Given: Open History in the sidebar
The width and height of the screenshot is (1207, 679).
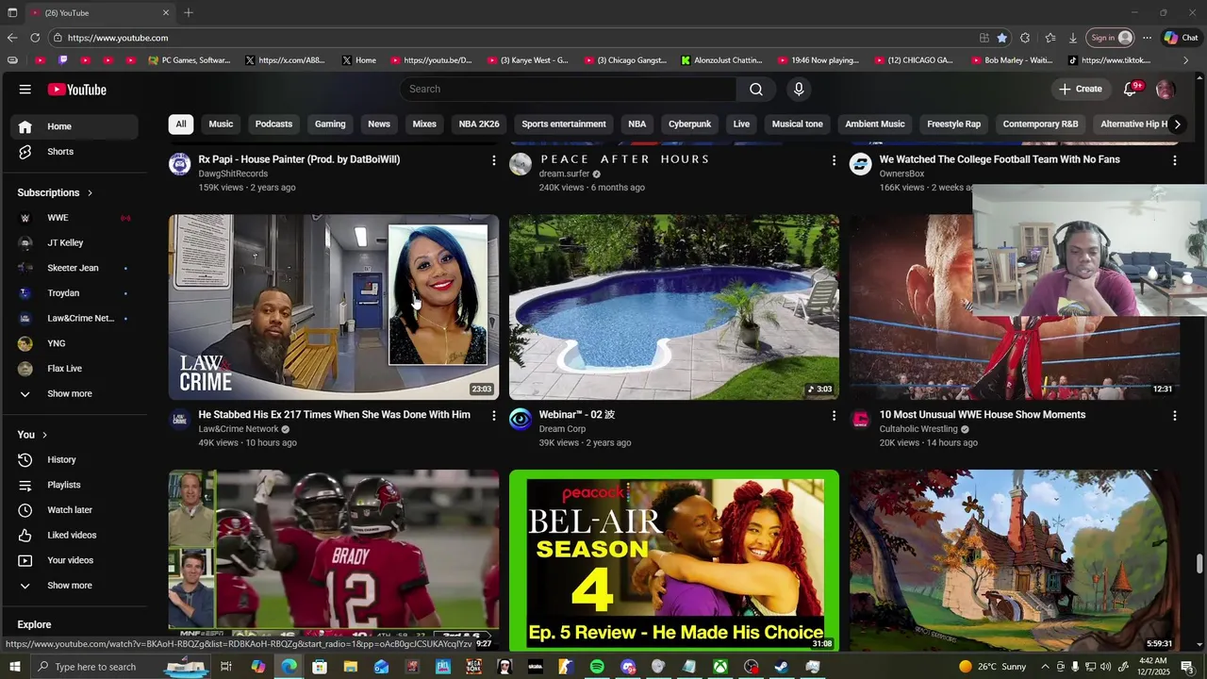Looking at the screenshot, I should tap(74, 460).
